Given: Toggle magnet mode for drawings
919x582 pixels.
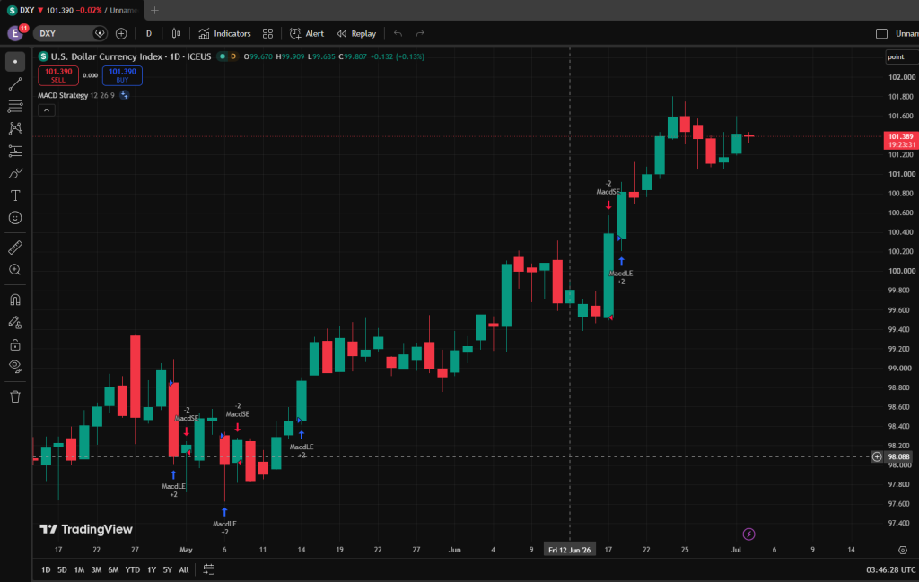Looking at the screenshot, I should tap(15, 300).
